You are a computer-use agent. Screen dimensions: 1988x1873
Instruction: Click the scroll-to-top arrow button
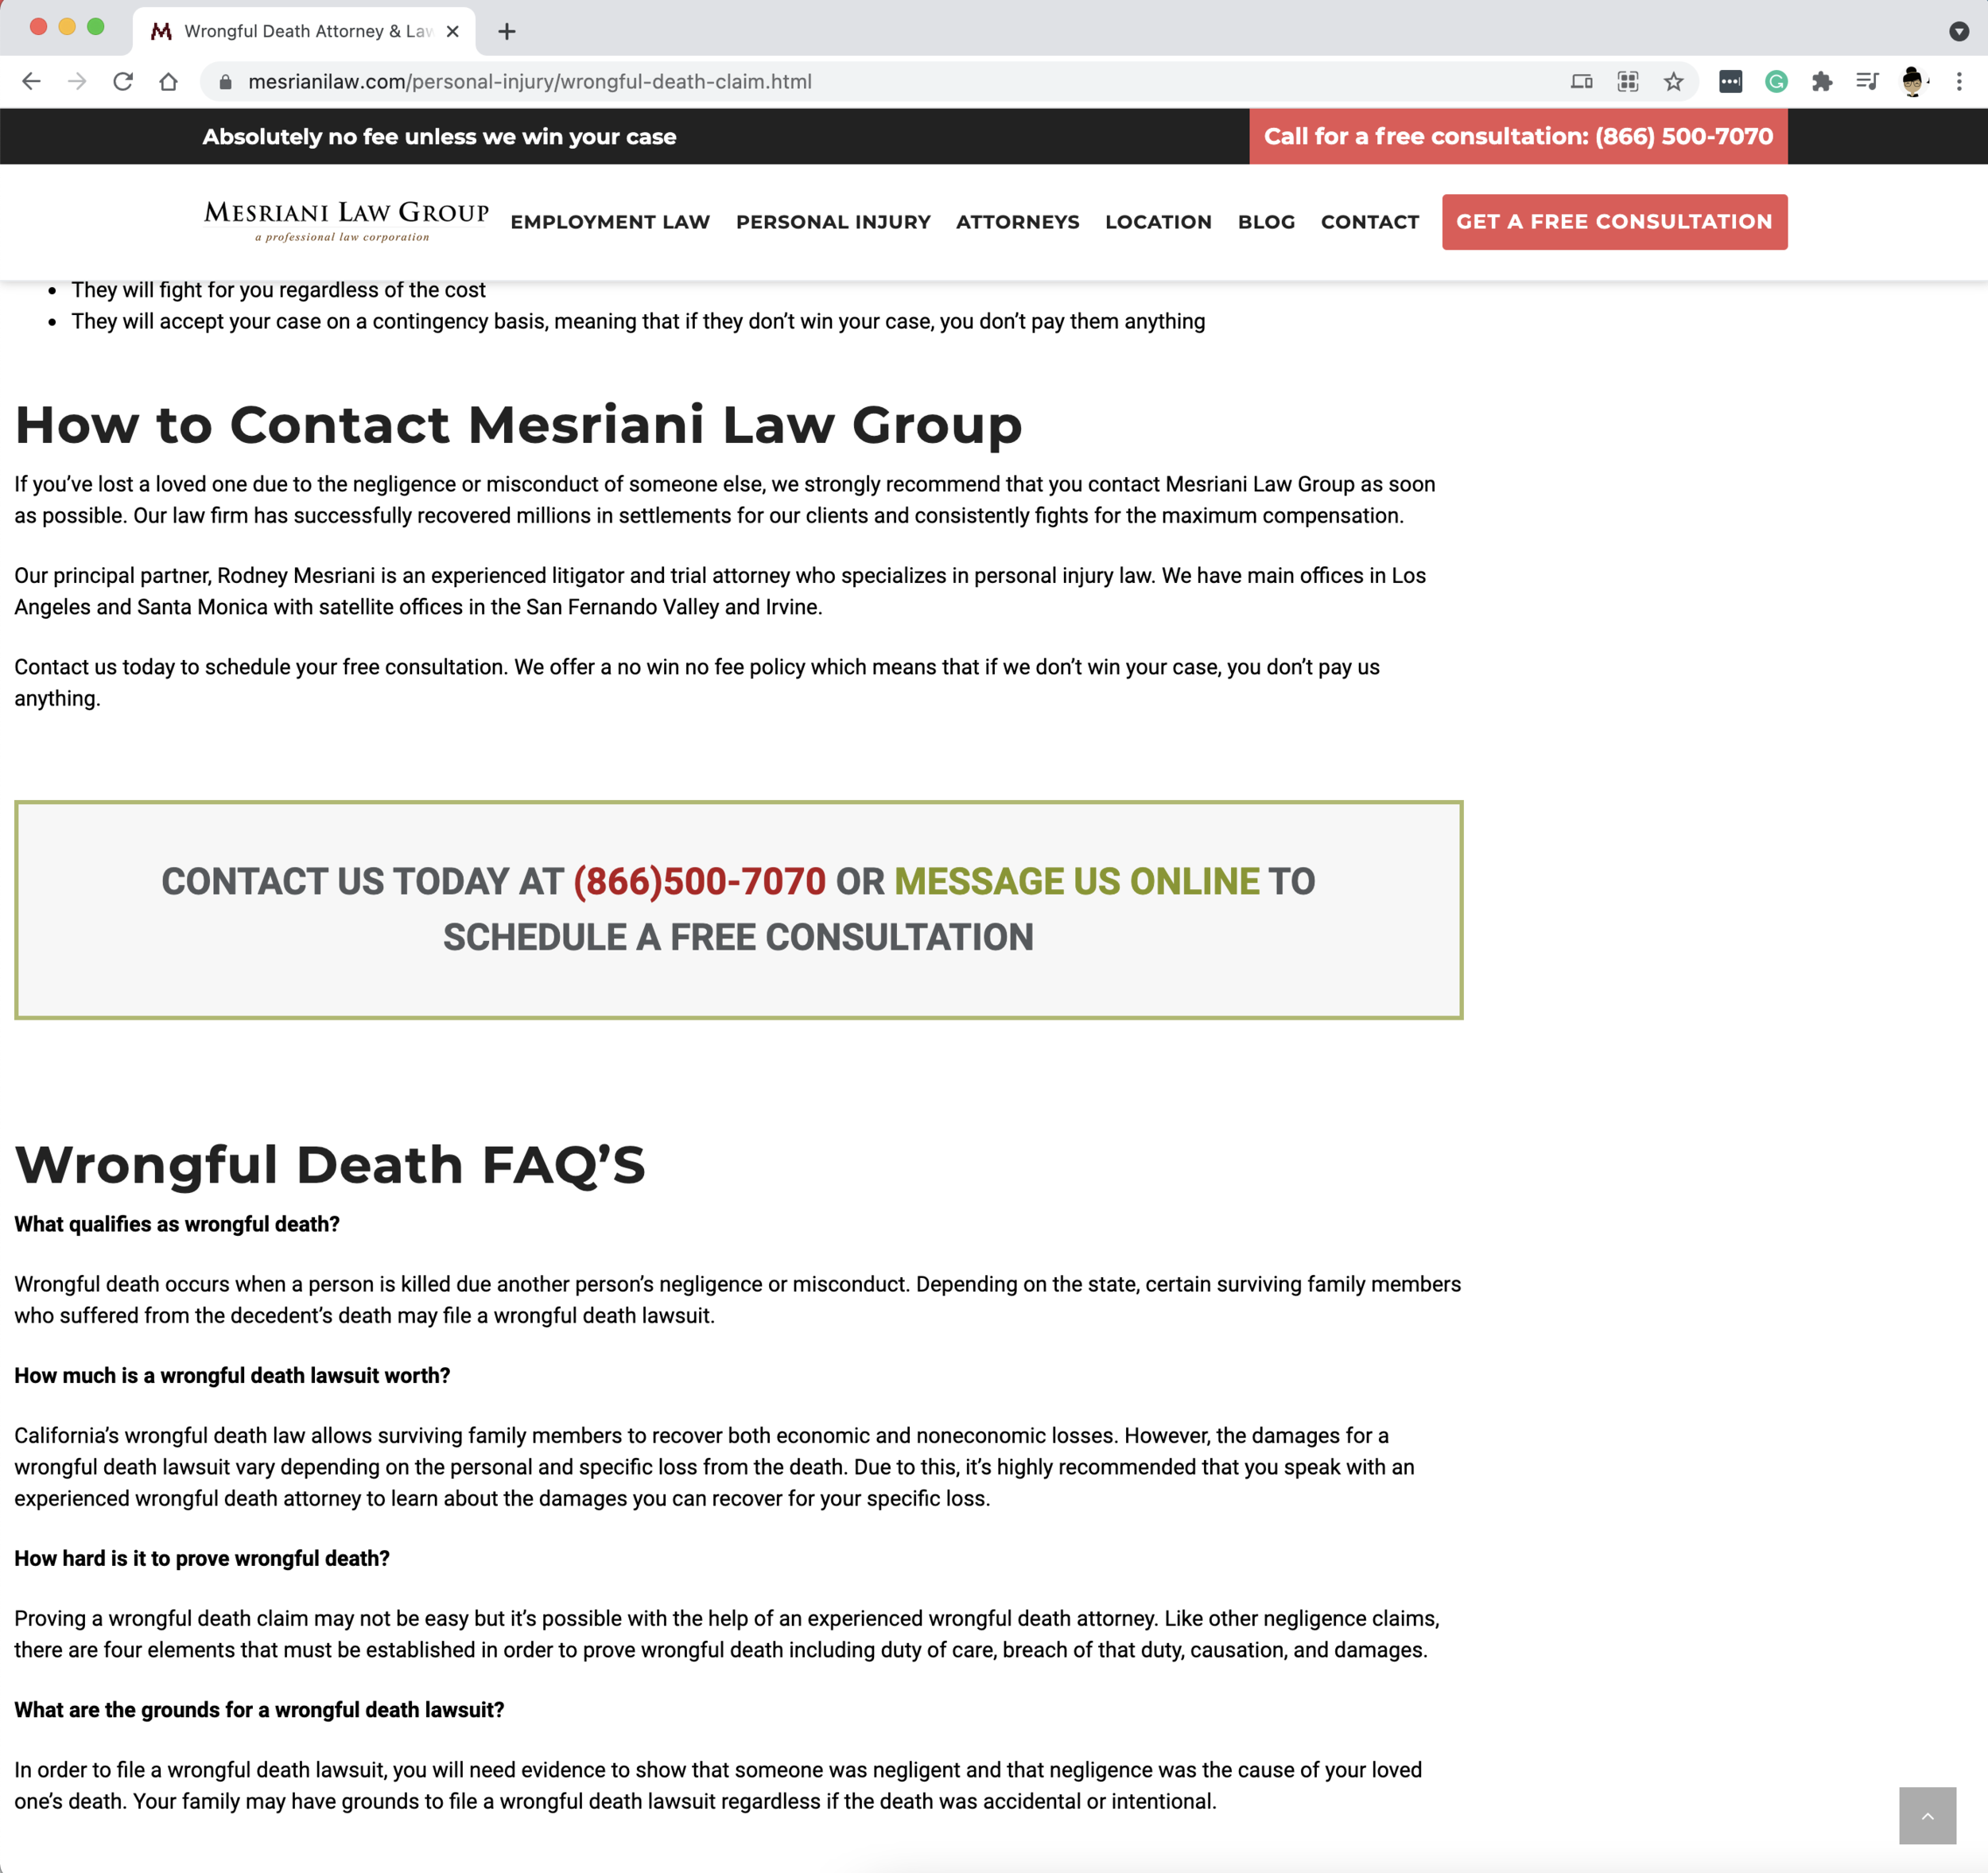click(1927, 1815)
